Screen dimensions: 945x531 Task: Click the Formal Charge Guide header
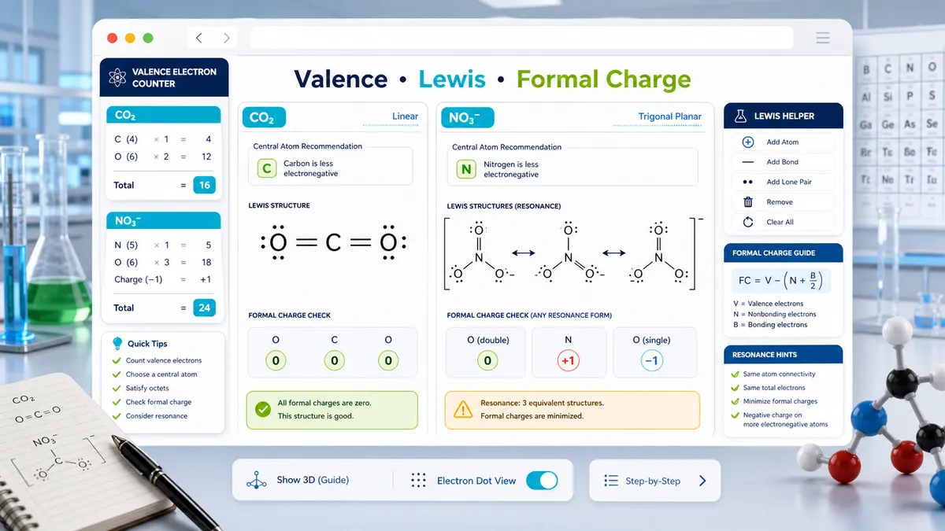click(x=784, y=253)
